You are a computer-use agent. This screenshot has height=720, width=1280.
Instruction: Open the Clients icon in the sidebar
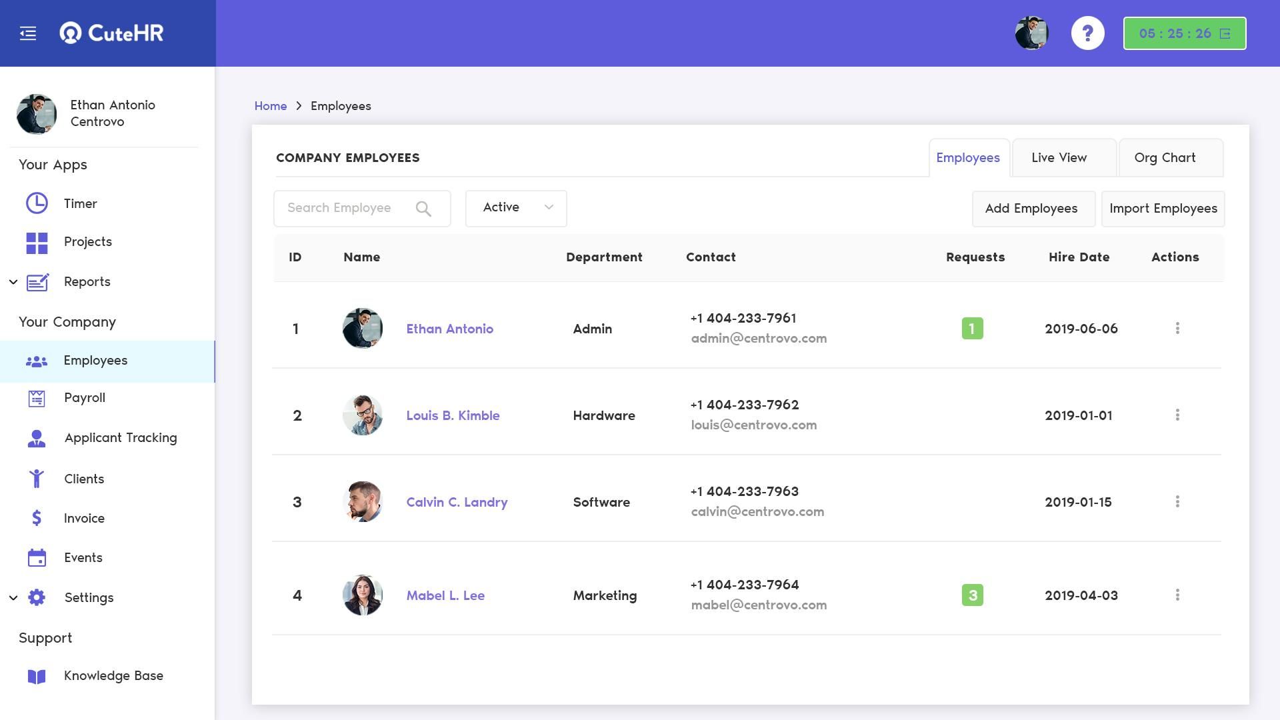[37, 478]
